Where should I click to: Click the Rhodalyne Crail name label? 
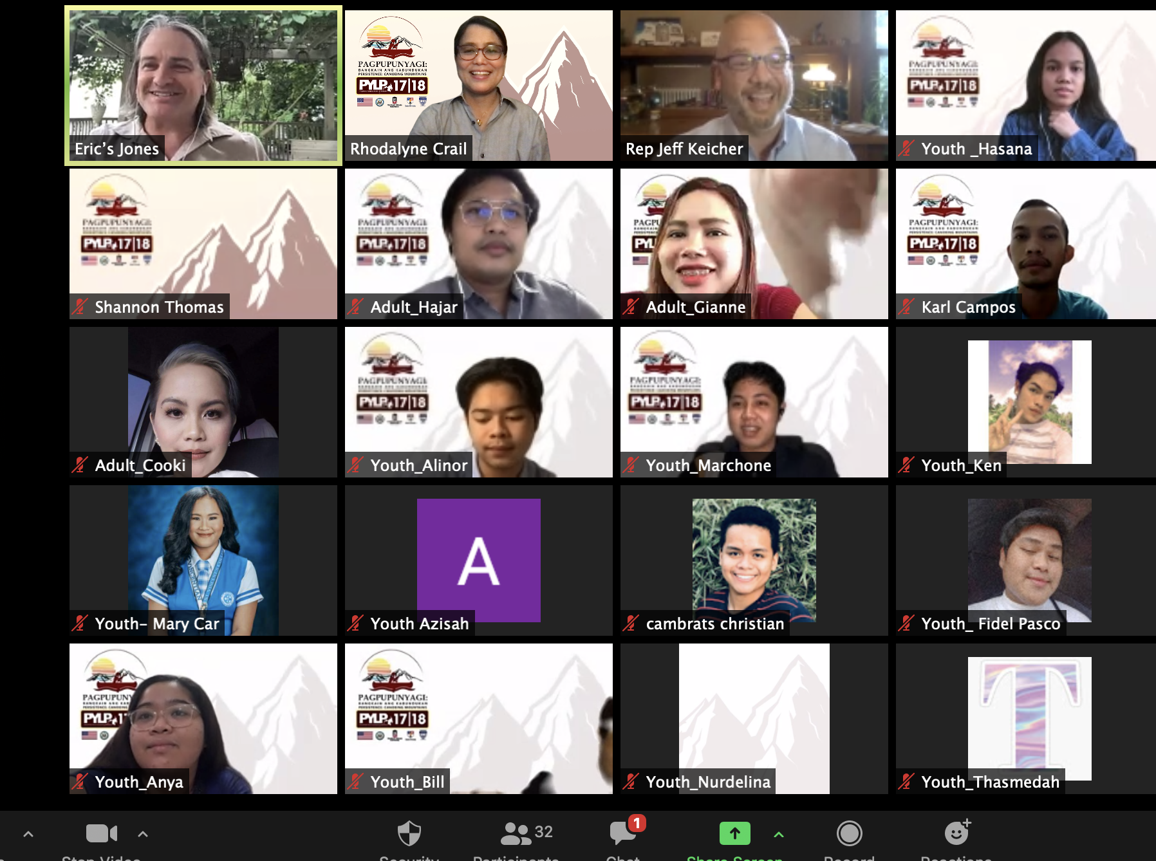click(408, 149)
